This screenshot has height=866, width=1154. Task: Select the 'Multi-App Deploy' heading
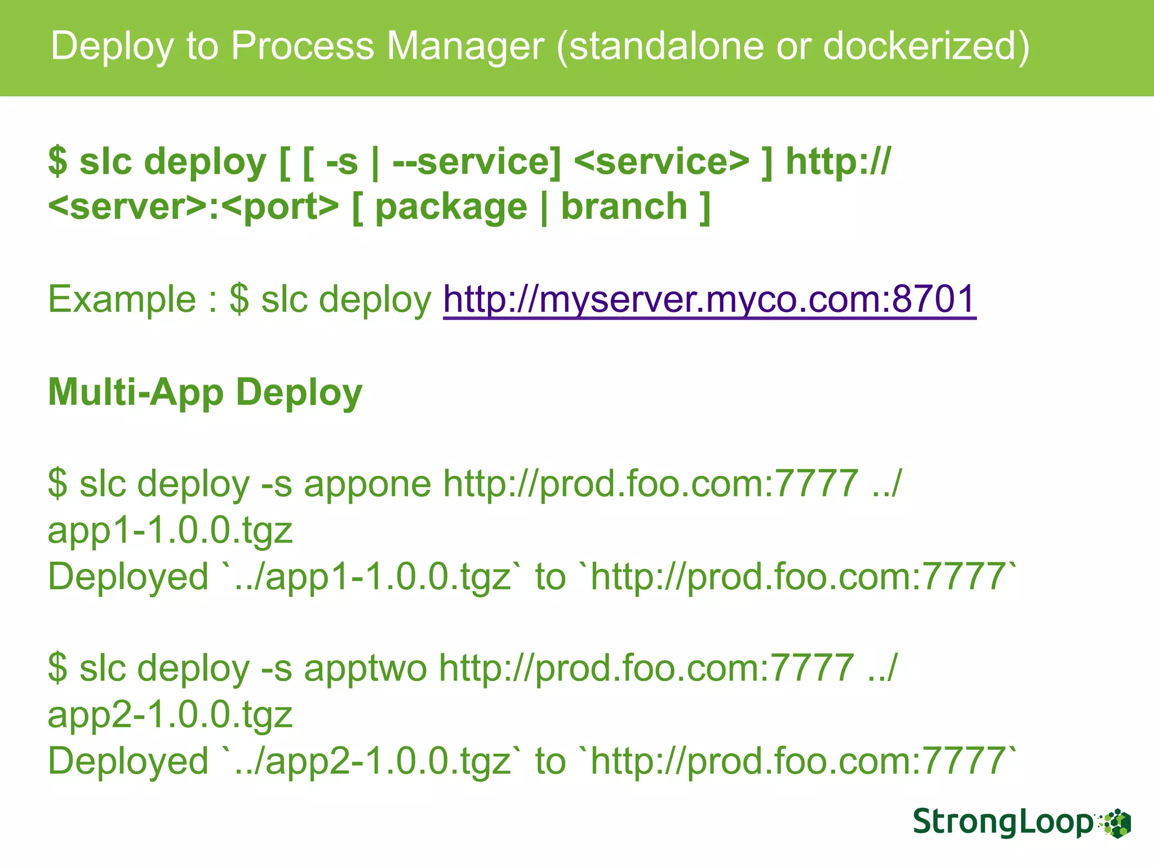(x=205, y=393)
